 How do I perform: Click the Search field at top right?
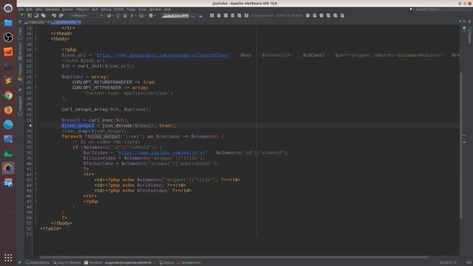click(441, 10)
